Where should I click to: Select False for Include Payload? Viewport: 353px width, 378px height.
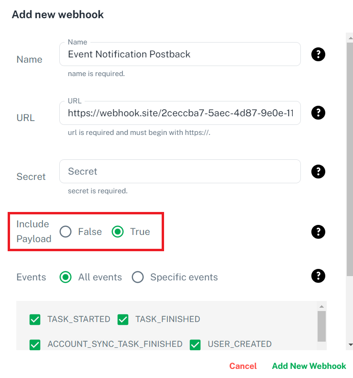click(66, 232)
